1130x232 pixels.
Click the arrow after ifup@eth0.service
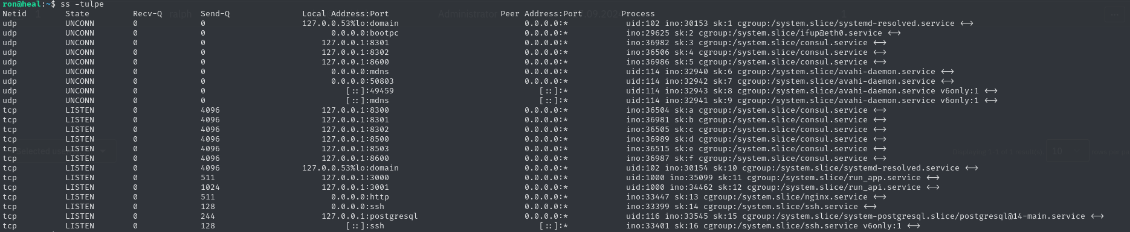pyautogui.click(x=894, y=33)
